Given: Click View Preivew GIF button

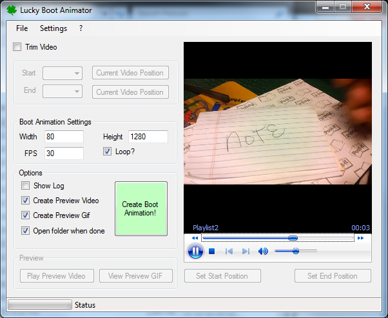Looking at the screenshot, I should (136, 275).
